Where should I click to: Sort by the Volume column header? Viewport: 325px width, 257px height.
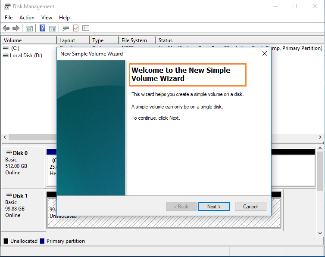click(x=29, y=40)
